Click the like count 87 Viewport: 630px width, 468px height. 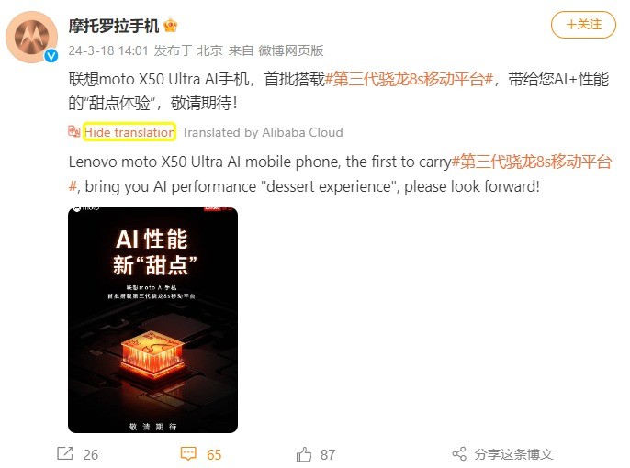click(328, 455)
